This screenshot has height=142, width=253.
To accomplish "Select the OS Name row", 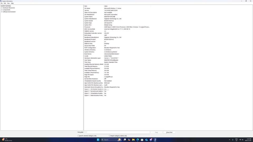I will pos(117,8).
